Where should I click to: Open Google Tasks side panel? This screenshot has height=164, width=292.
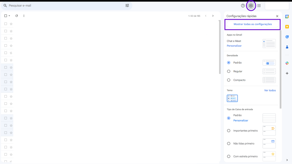pos(287,37)
